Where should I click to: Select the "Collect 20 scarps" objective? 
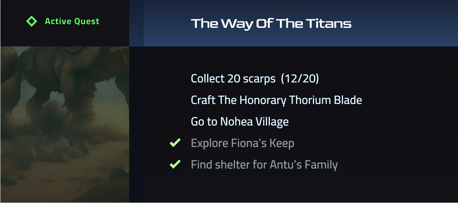(x=233, y=79)
